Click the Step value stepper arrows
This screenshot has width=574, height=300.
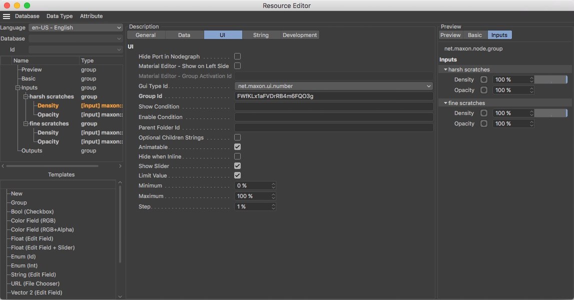click(273, 206)
